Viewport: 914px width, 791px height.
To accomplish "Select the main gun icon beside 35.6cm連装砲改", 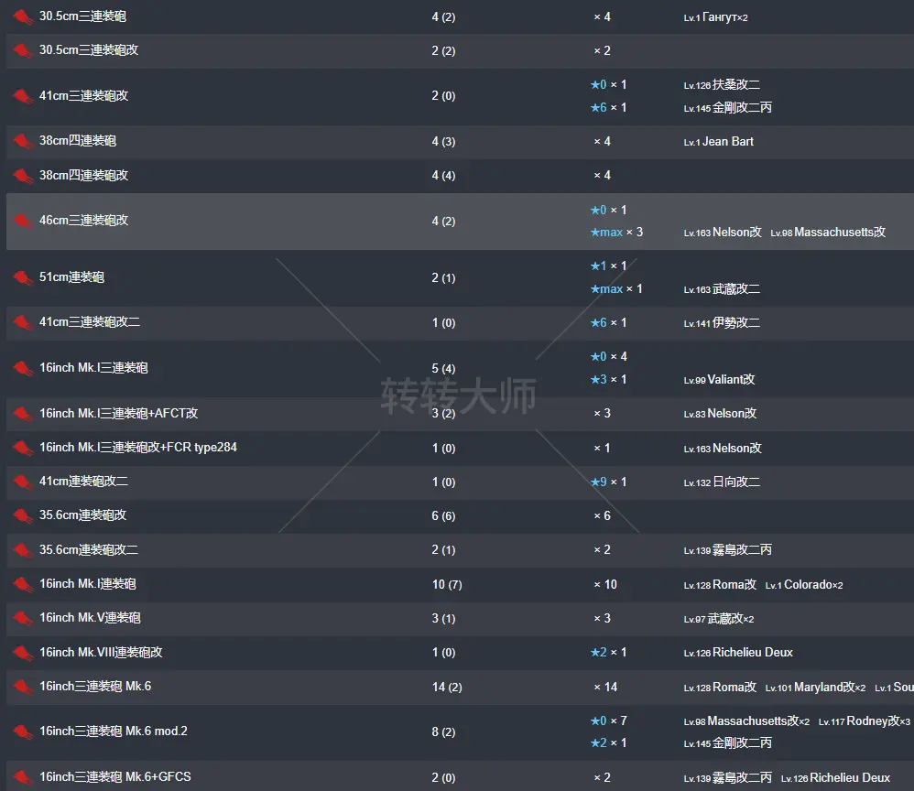I will (x=23, y=516).
